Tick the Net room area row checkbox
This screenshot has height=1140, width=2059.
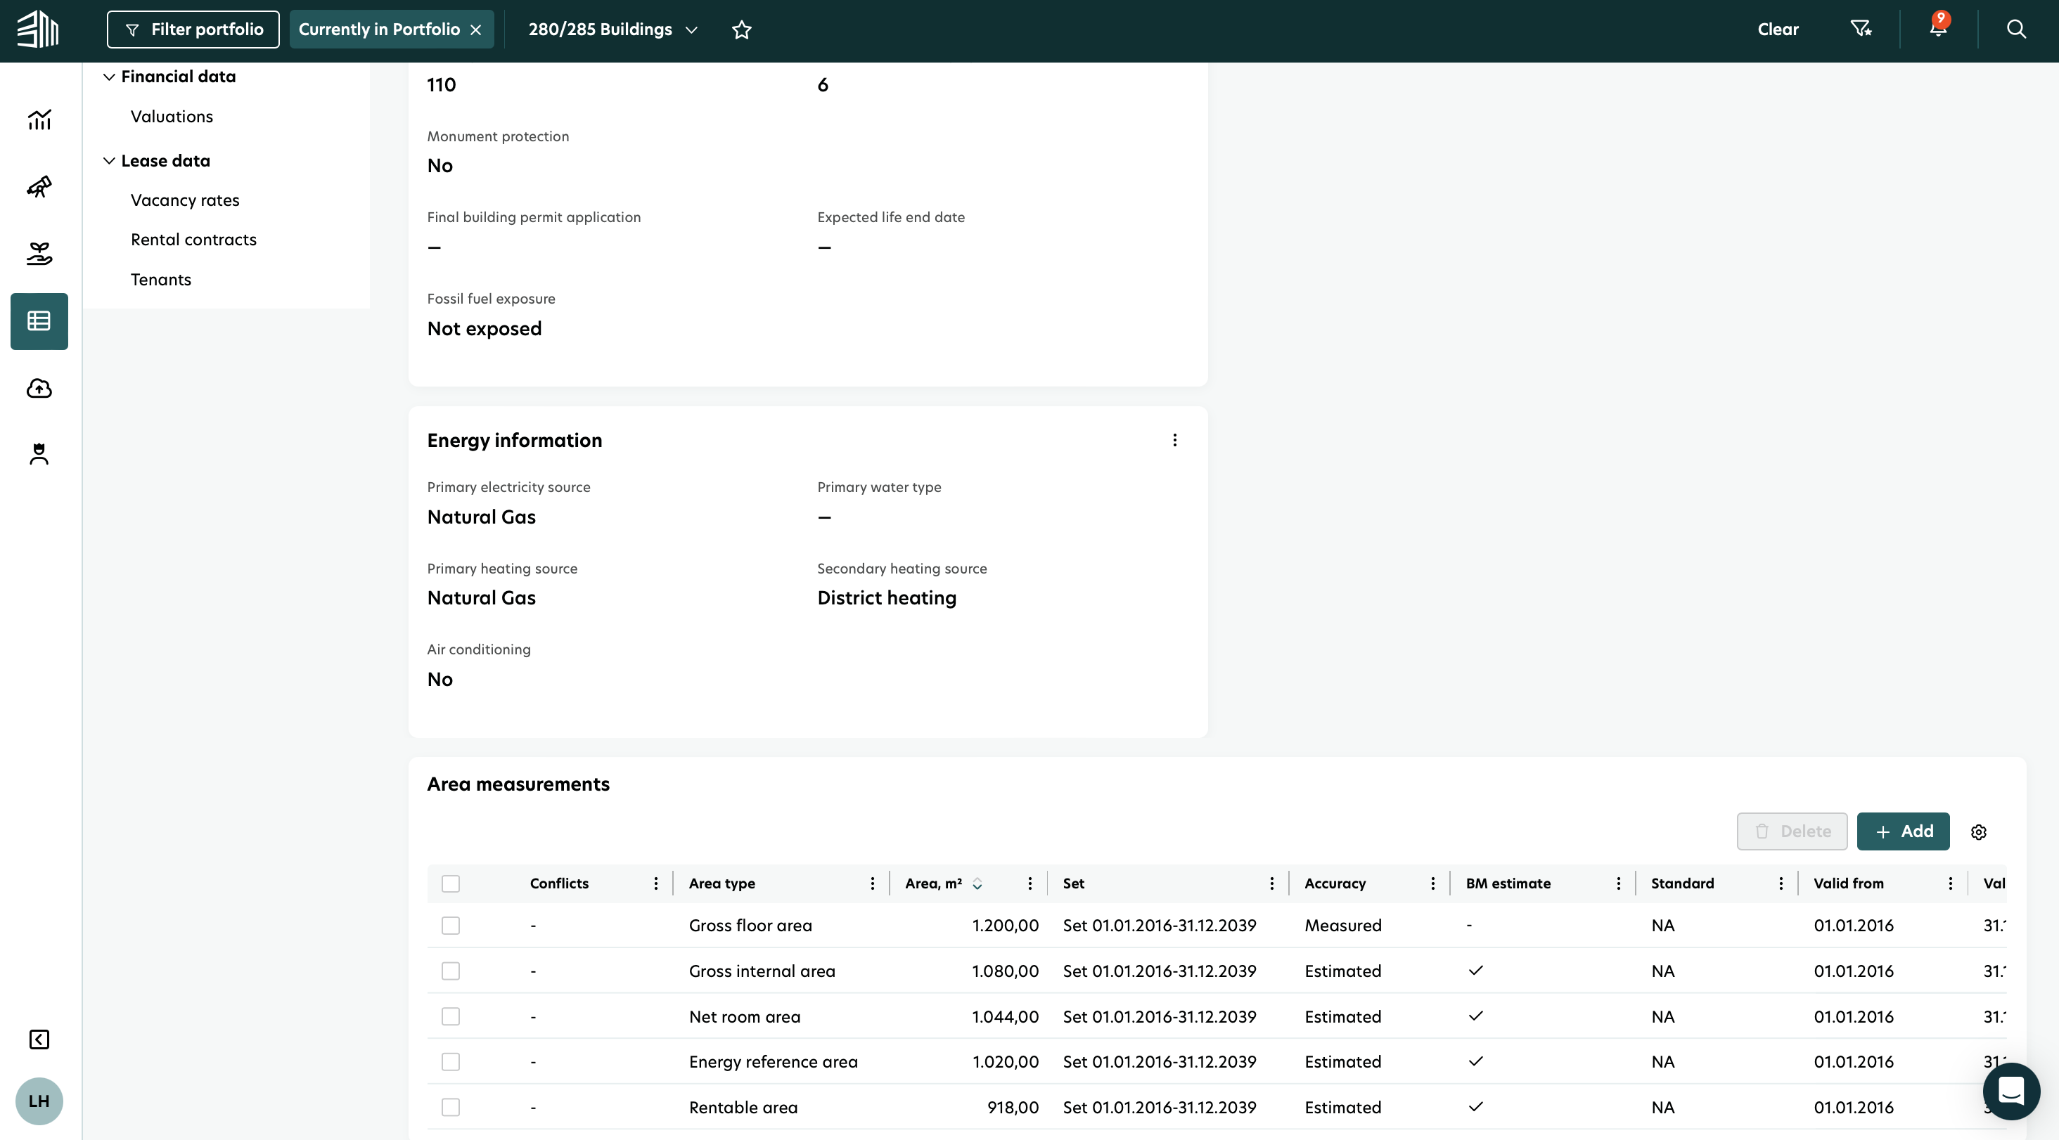(451, 1016)
